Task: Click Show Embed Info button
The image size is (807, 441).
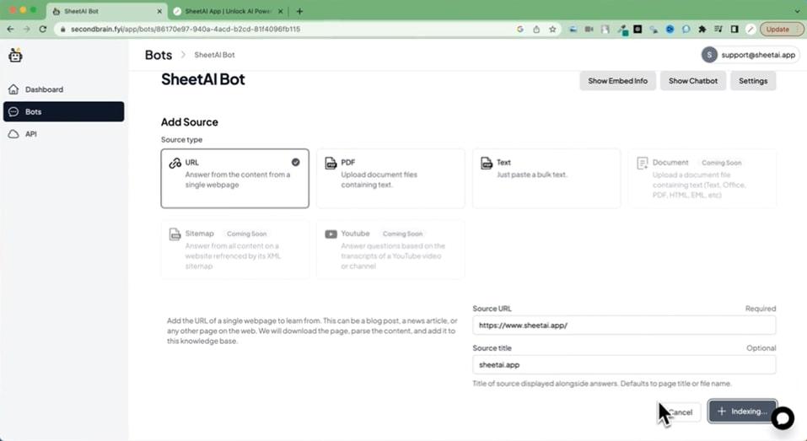Action: pos(617,81)
